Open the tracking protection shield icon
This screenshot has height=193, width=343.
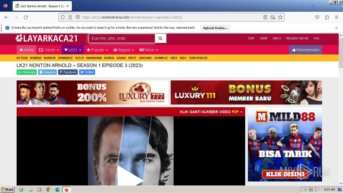coord(63,17)
